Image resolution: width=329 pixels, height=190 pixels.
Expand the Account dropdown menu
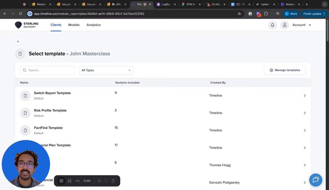302,25
